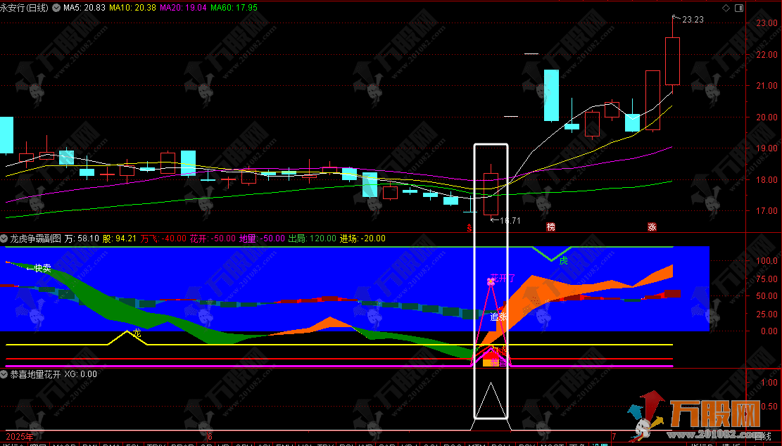Click the 出局: 120.00 indicator value
The width and height of the screenshot is (782, 446).
(x=313, y=238)
